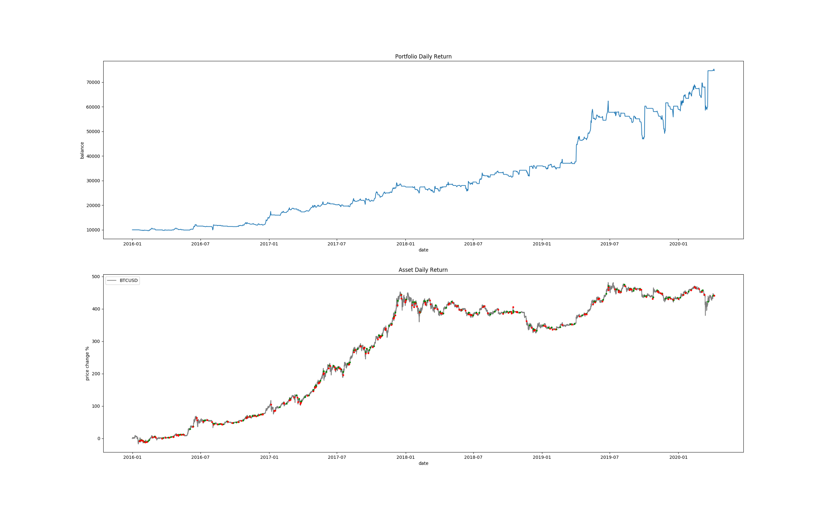Click the Asset Daily Return chart title
Screen dimensions: 826x508
coord(423,270)
